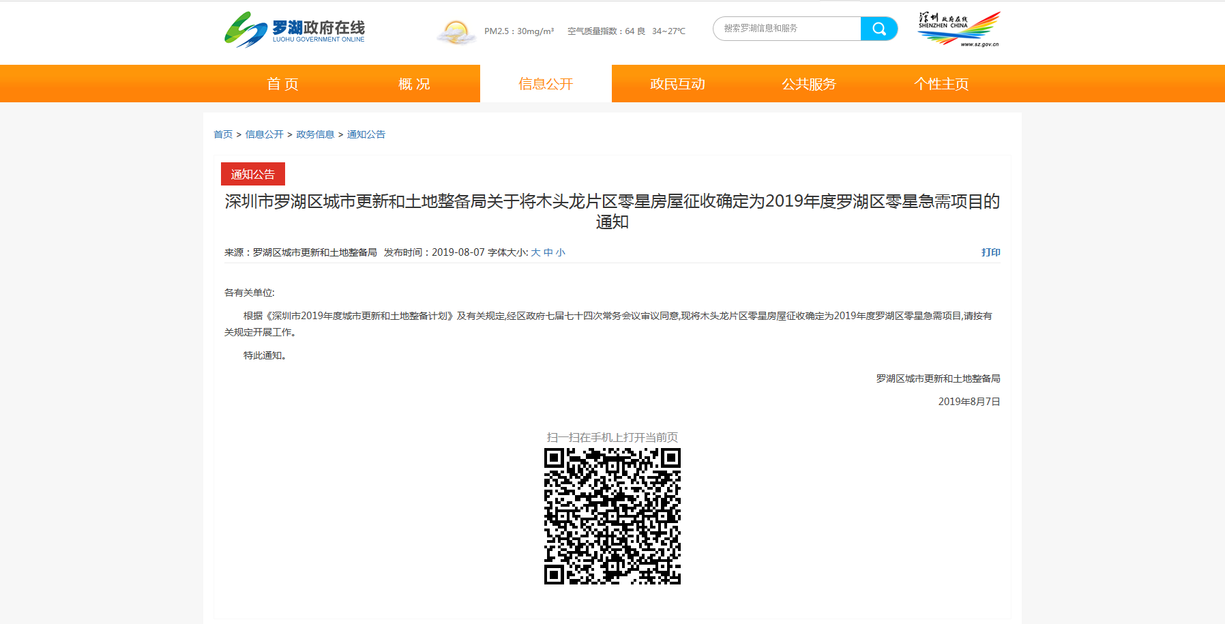Image resolution: width=1225 pixels, height=624 pixels.
Task: Set font size to 小
Action: pos(560,252)
